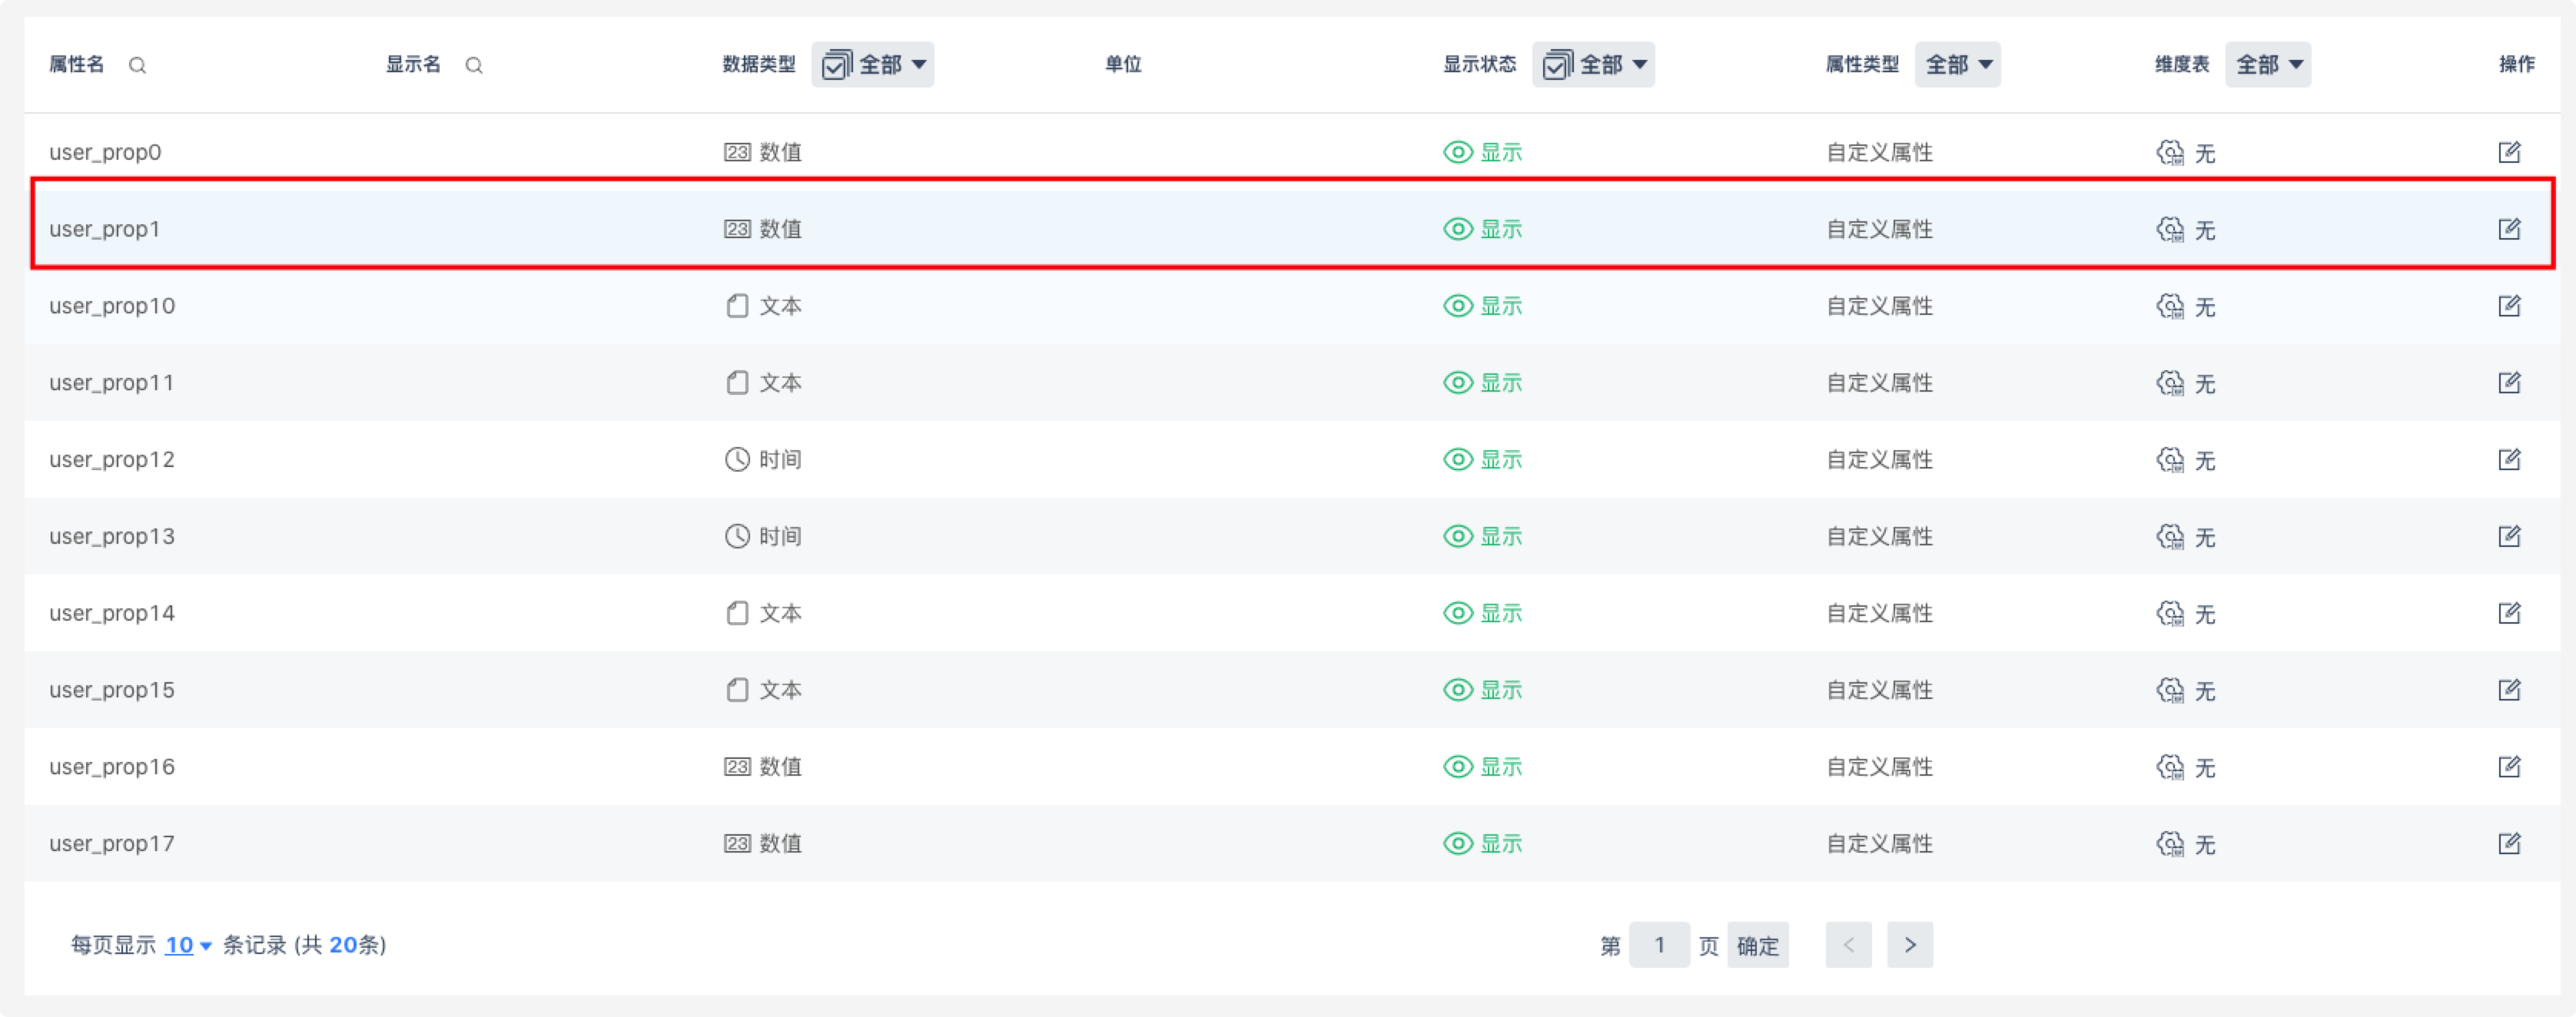Click search icon next to 显示名 header
Screen dimensions: 2576x1017
click(474, 66)
